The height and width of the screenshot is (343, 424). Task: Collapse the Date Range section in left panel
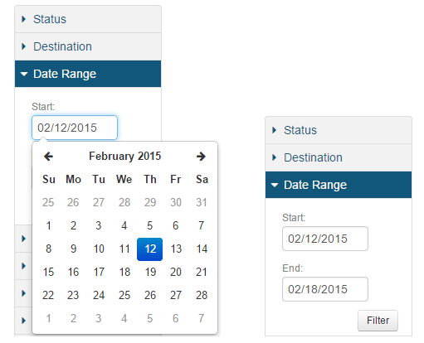pos(88,74)
